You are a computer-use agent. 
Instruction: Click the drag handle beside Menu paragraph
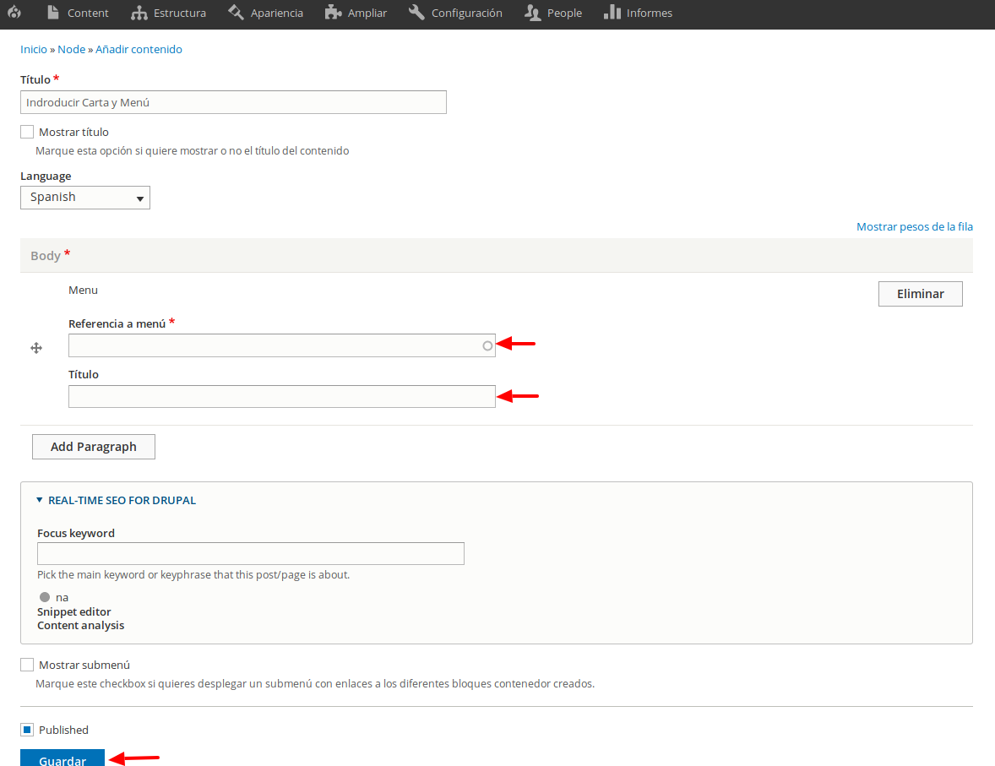[x=36, y=348]
